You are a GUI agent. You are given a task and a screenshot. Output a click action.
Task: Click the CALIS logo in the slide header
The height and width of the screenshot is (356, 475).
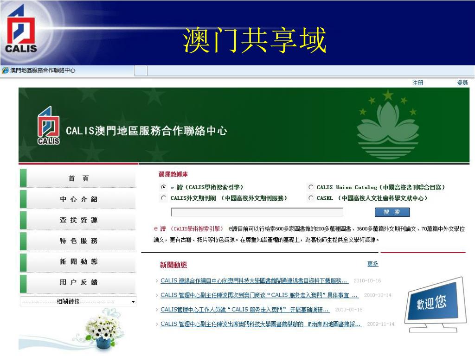tap(20, 29)
